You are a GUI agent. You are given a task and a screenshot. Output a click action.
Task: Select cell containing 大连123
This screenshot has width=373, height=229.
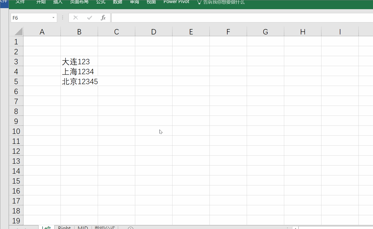[x=79, y=61]
